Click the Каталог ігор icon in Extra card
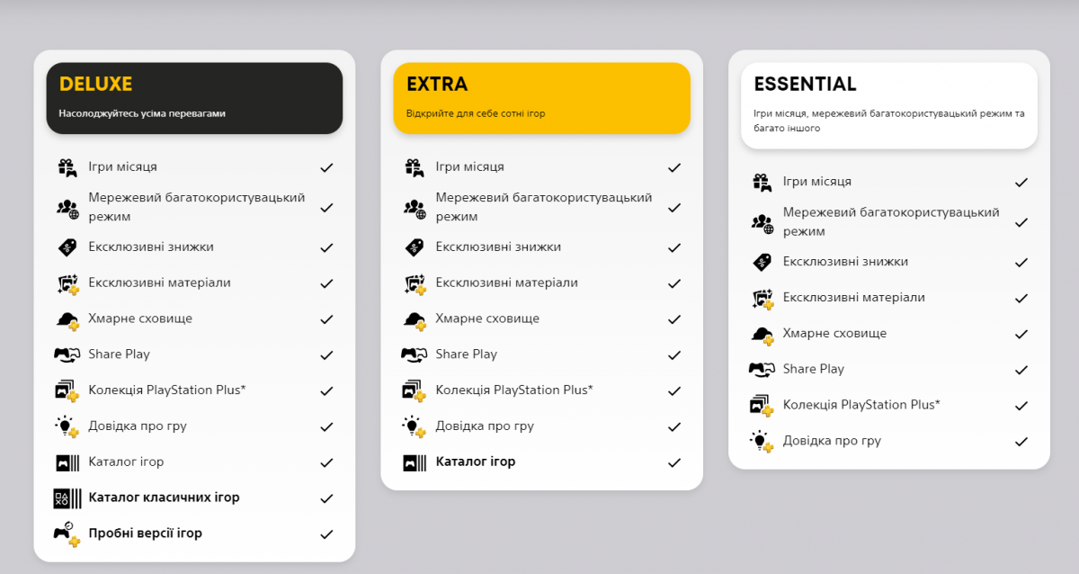This screenshot has width=1079, height=574. click(x=415, y=462)
